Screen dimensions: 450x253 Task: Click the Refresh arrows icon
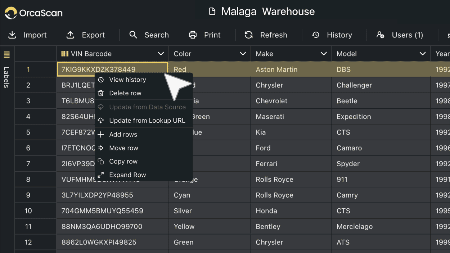pos(249,35)
